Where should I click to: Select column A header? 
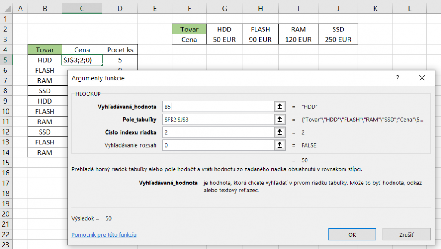[20, 9]
